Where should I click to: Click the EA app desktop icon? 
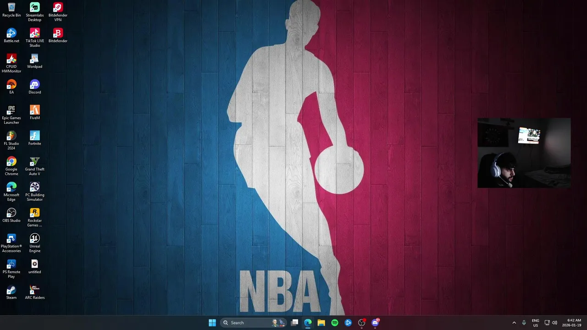point(11,87)
